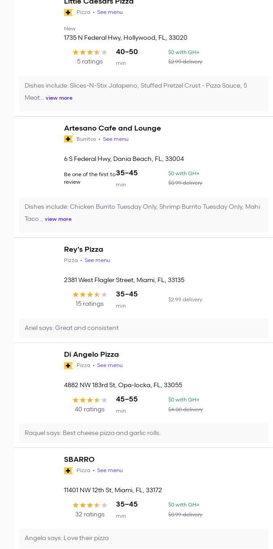
Task: Click the GH+ badge beside Artesano Cafe
Action: pyautogui.click(x=68, y=139)
